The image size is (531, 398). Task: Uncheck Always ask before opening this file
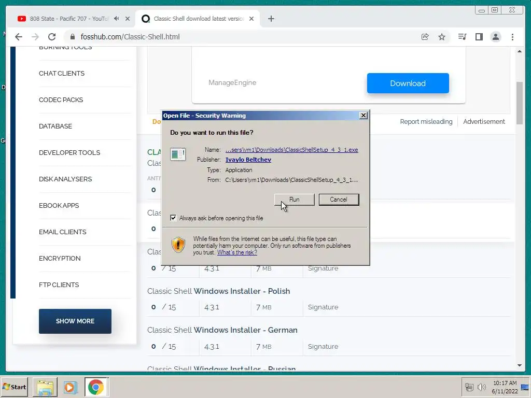pos(173,218)
